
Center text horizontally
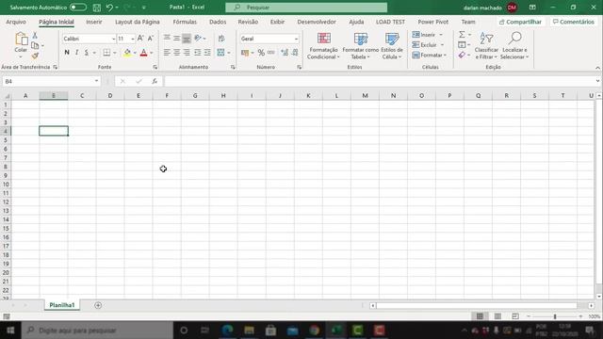click(x=176, y=53)
